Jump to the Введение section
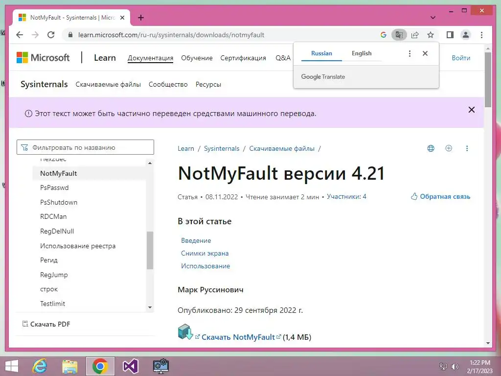 196,240
